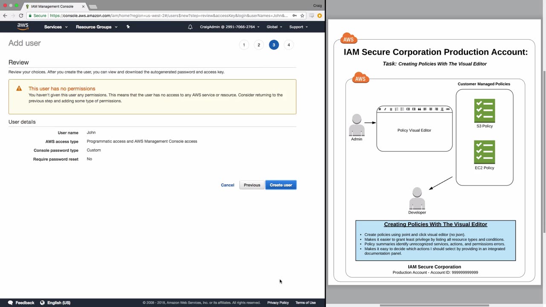Viewport: 546px width, 307px height.
Task: Click the 'Custom' console password type value
Action: 94,150
